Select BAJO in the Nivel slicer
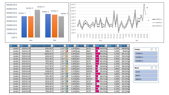Viewport: 169px width, 95px height. [146, 75]
